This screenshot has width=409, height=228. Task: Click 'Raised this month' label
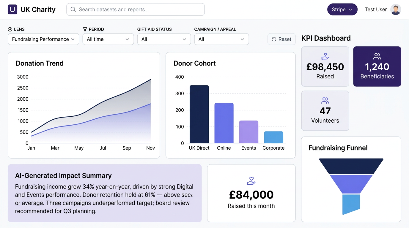click(x=251, y=206)
